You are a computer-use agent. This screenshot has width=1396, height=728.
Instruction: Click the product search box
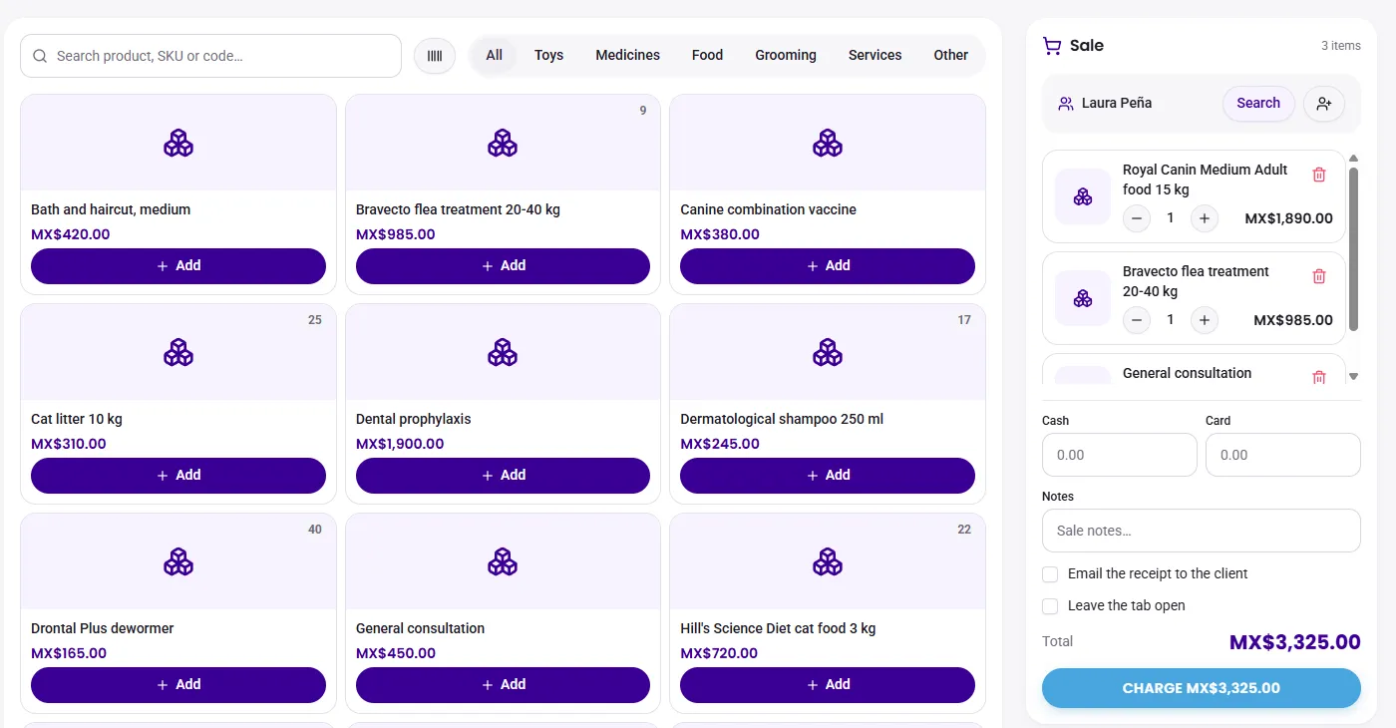click(x=210, y=56)
